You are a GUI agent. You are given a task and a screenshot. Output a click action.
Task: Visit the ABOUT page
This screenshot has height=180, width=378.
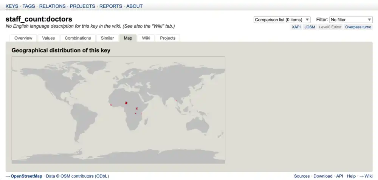[134, 6]
